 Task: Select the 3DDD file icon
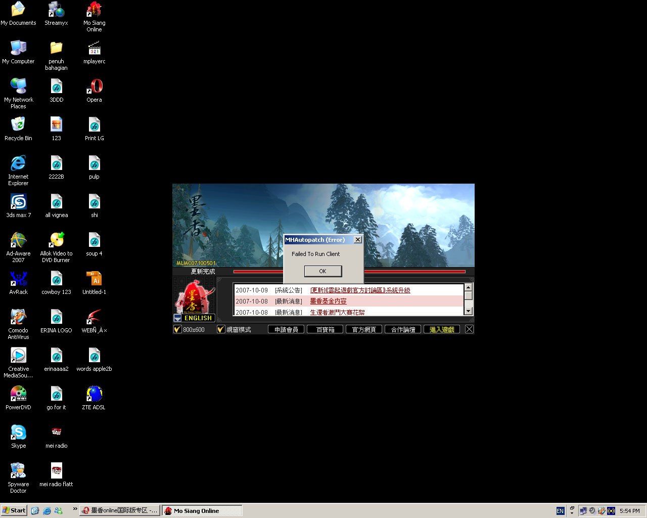coord(56,91)
